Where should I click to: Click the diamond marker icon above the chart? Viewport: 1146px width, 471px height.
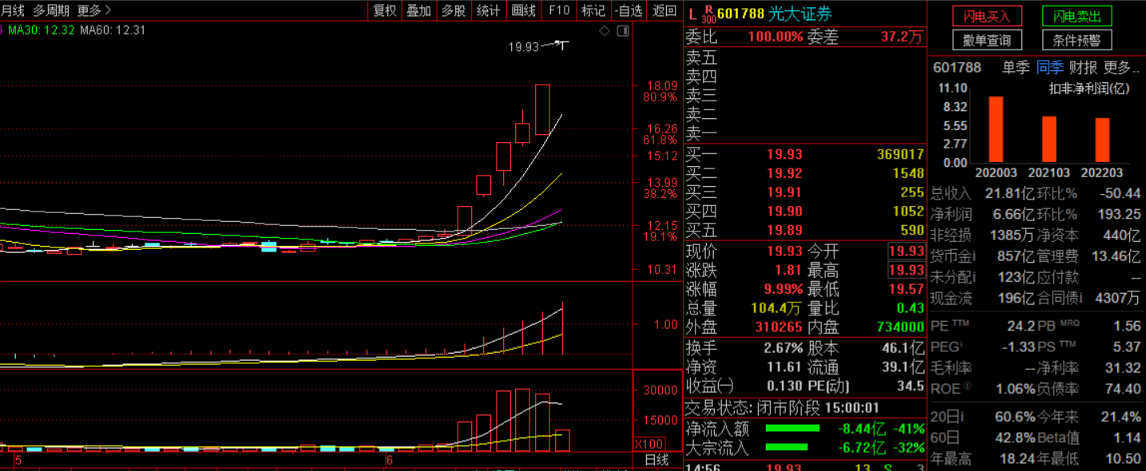605,31
